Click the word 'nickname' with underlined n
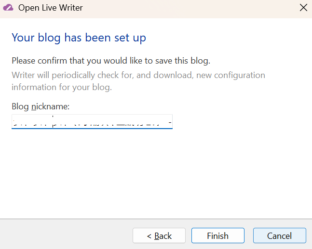The image size is (312, 249). [x=51, y=106]
